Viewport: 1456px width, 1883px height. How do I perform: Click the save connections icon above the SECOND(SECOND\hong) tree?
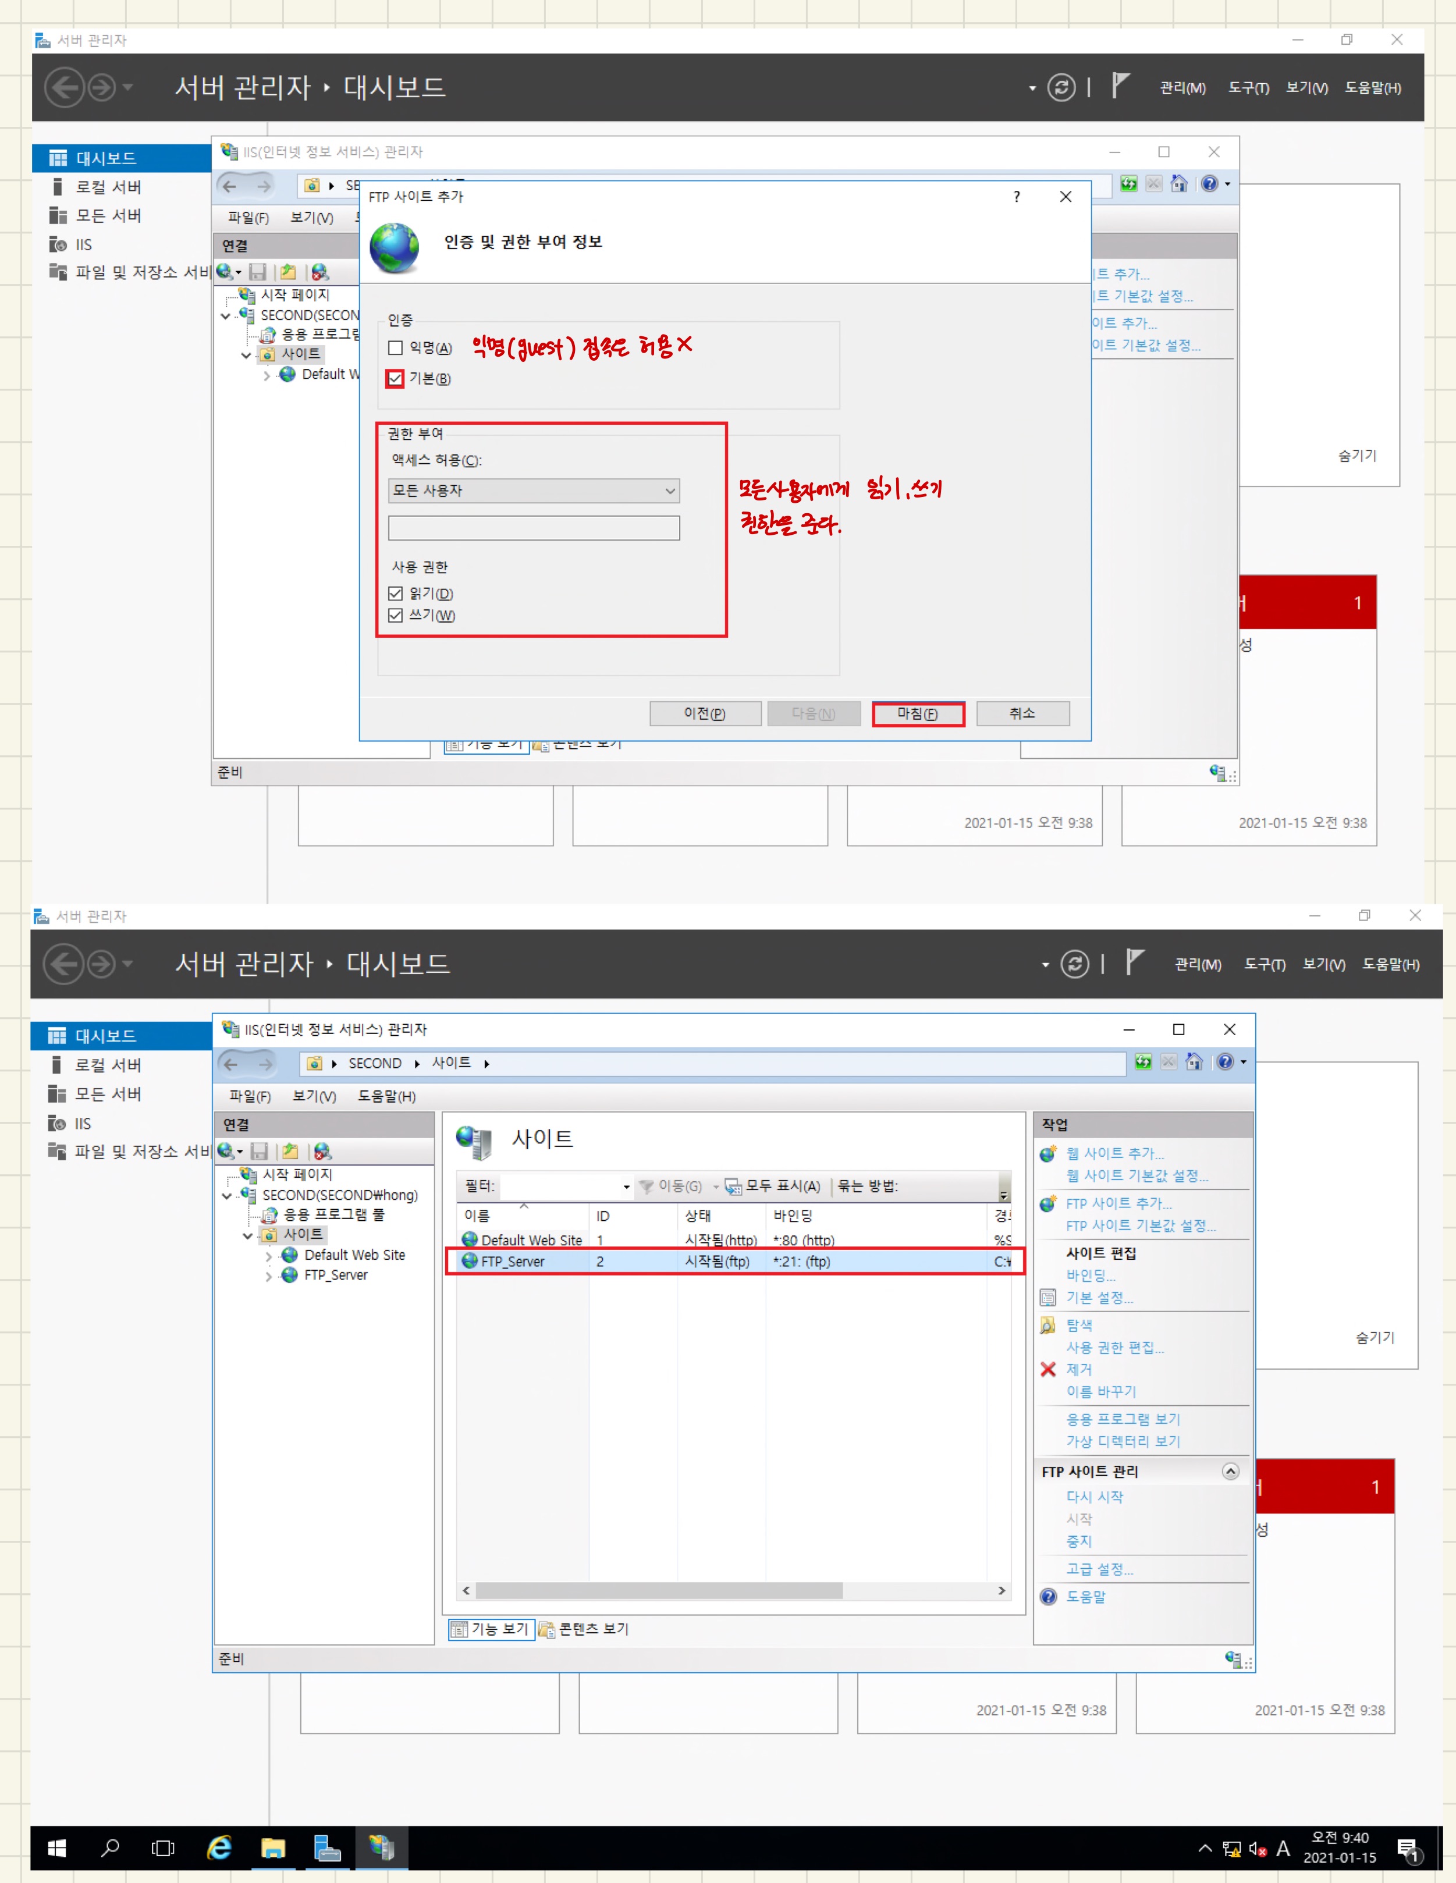tap(258, 1151)
